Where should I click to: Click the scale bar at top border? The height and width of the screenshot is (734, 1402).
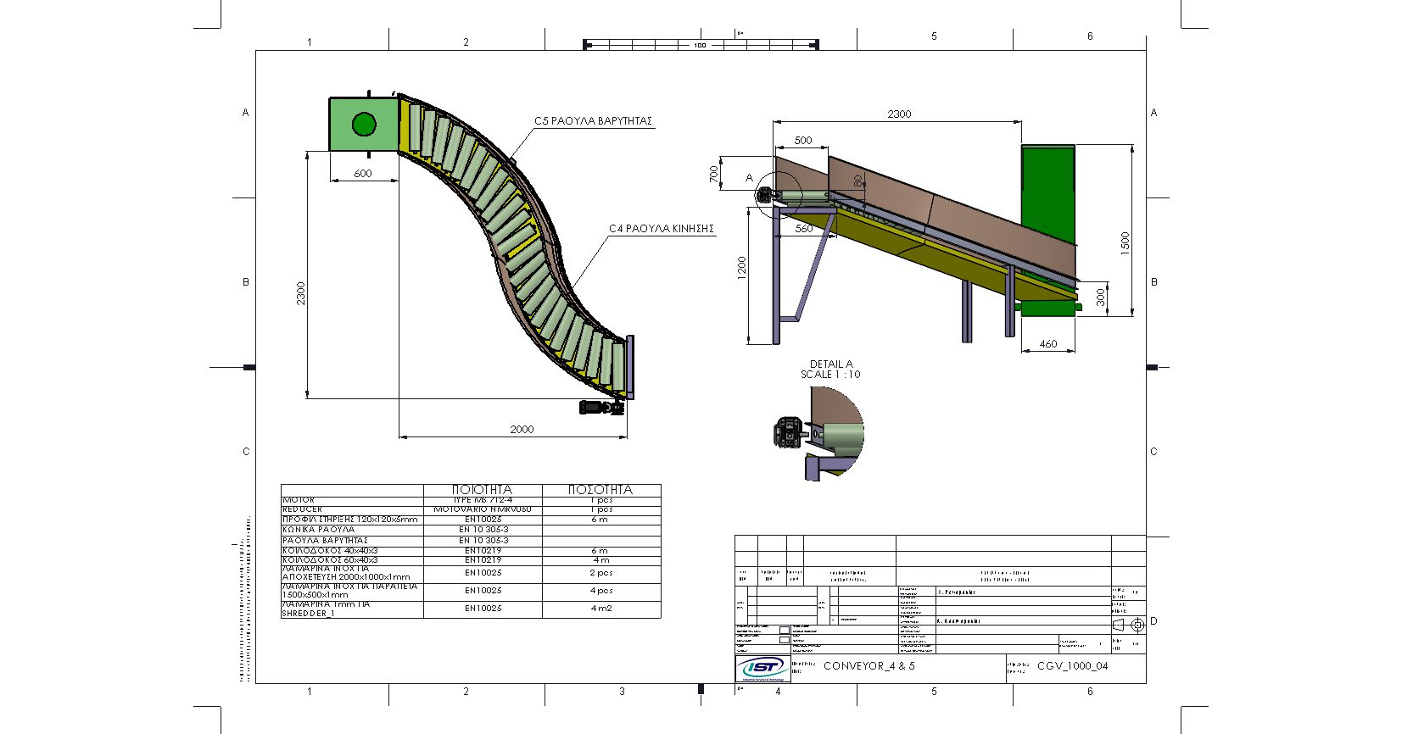700,44
